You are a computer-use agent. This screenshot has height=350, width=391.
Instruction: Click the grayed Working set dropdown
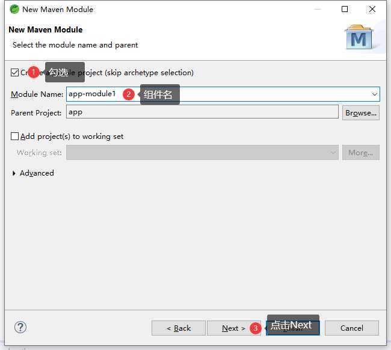[x=202, y=152]
